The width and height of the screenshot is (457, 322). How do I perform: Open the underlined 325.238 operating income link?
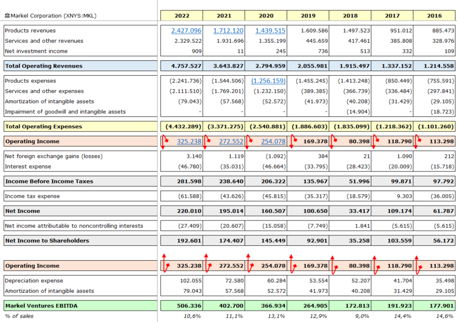tap(189, 142)
